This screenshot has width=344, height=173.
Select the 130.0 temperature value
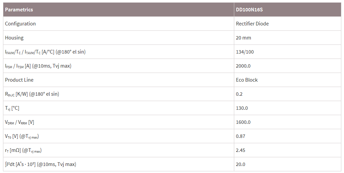click(242, 108)
